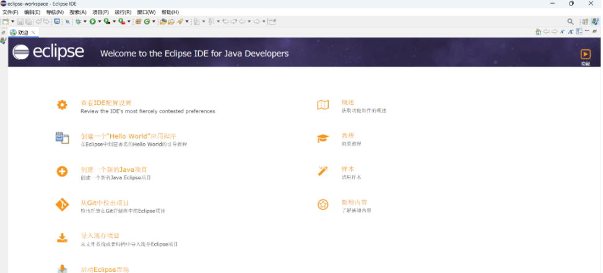Viewport: 603px width, 273px height.
Task: Open the 导航(N) menu
Action: (55, 12)
